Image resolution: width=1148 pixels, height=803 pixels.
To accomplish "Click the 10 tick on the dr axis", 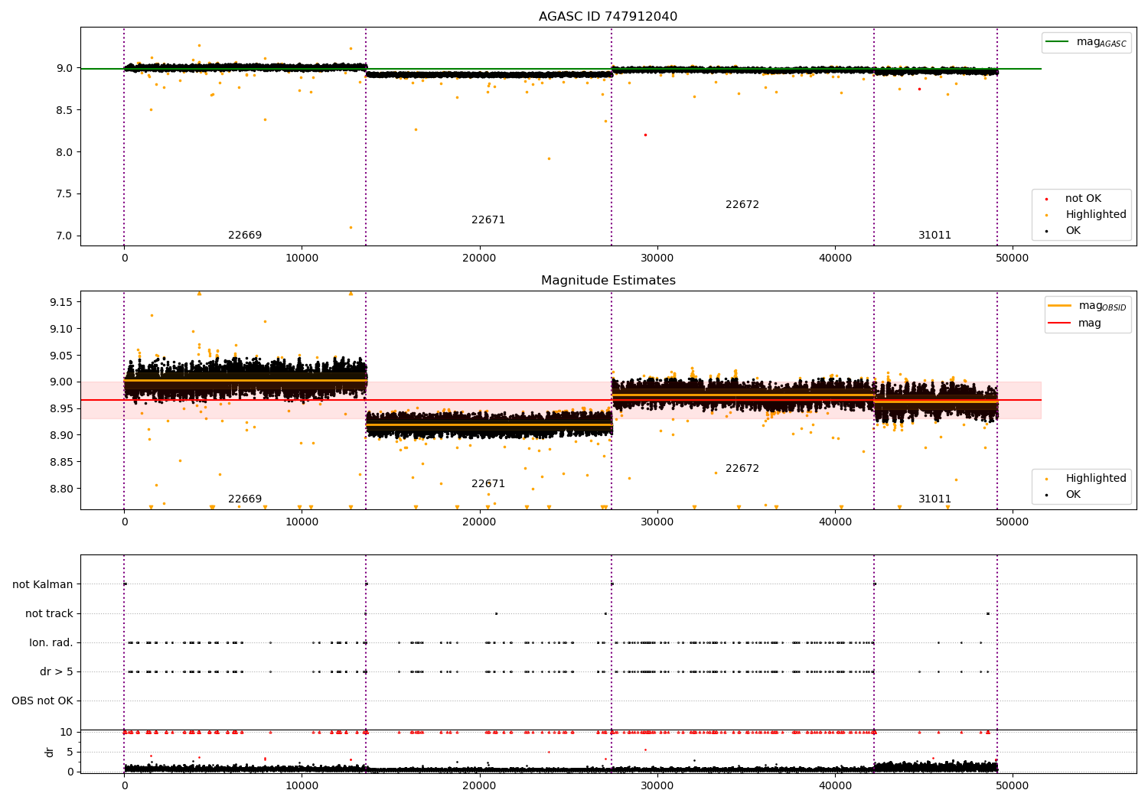I will (x=67, y=733).
